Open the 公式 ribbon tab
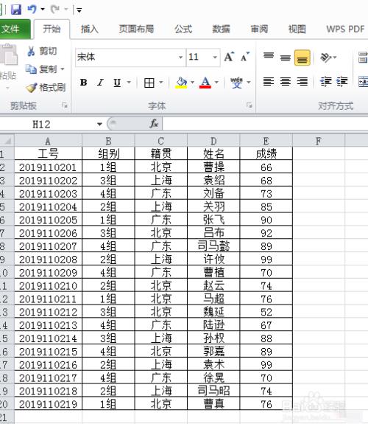368x424 pixels. click(183, 29)
